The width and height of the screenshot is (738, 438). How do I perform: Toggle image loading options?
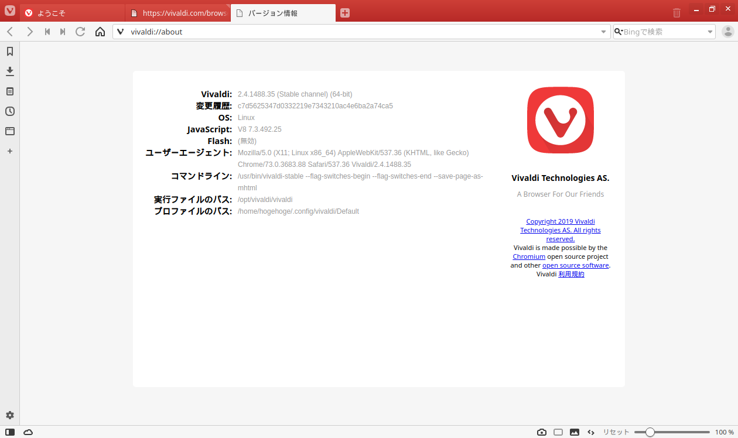click(x=575, y=432)
